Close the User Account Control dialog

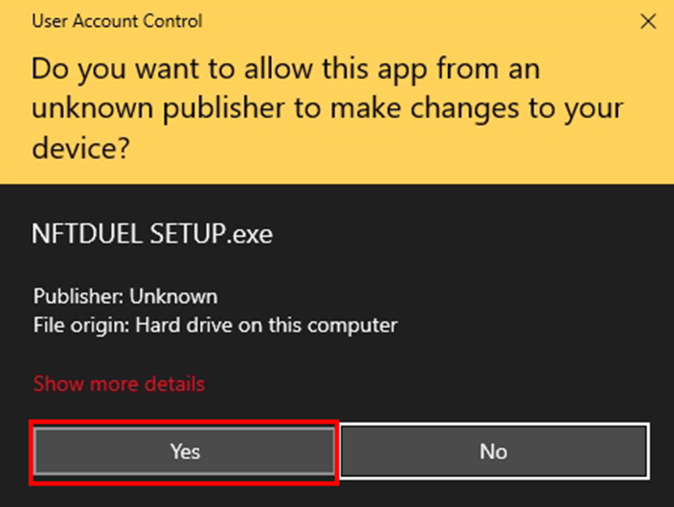click(649, 22)
